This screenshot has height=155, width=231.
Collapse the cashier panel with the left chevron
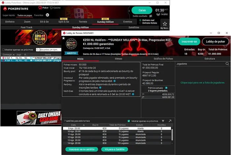coord(129,11)
